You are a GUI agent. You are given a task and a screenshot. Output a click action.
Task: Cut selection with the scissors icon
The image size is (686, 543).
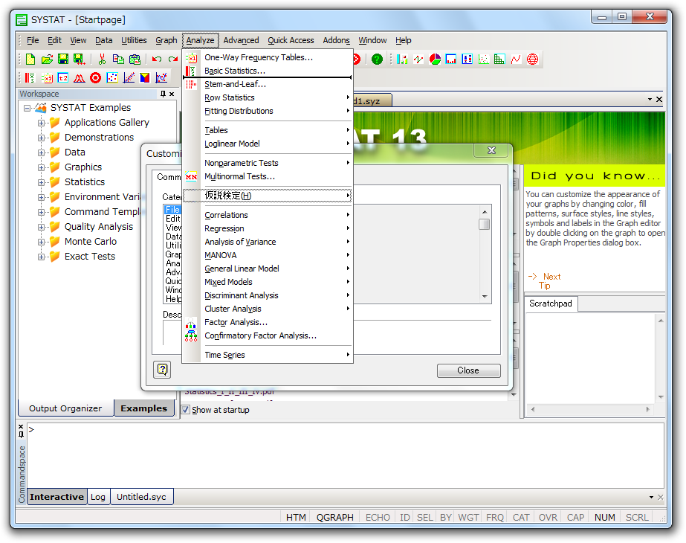pos(102,59)
